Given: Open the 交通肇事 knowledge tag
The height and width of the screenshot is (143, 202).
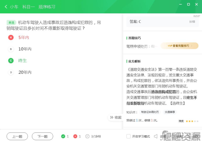Looking at the screenshot, I should (x=170, y=112).
